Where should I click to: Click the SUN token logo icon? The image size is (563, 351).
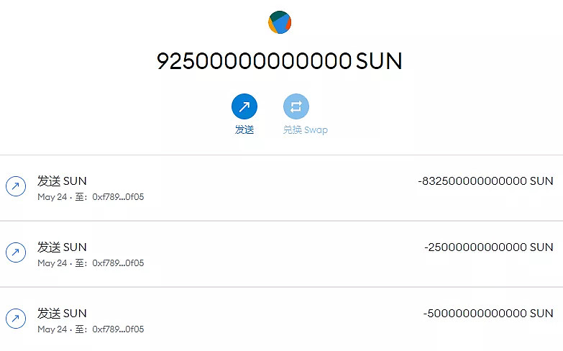click(x=280, y=22)
